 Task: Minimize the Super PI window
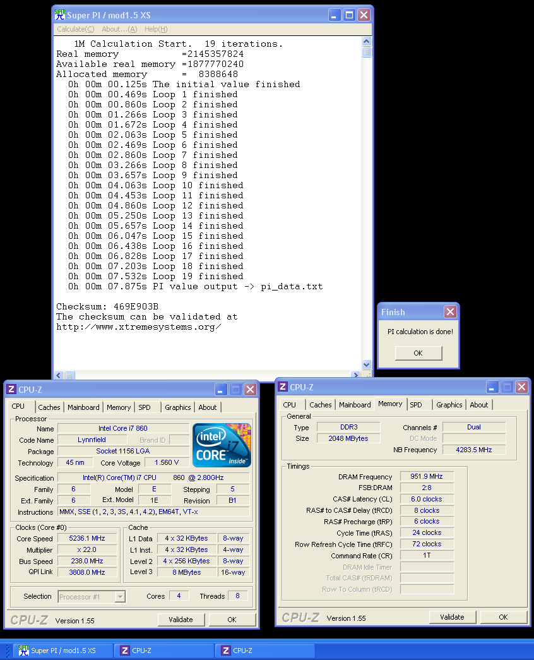(334, 15)
